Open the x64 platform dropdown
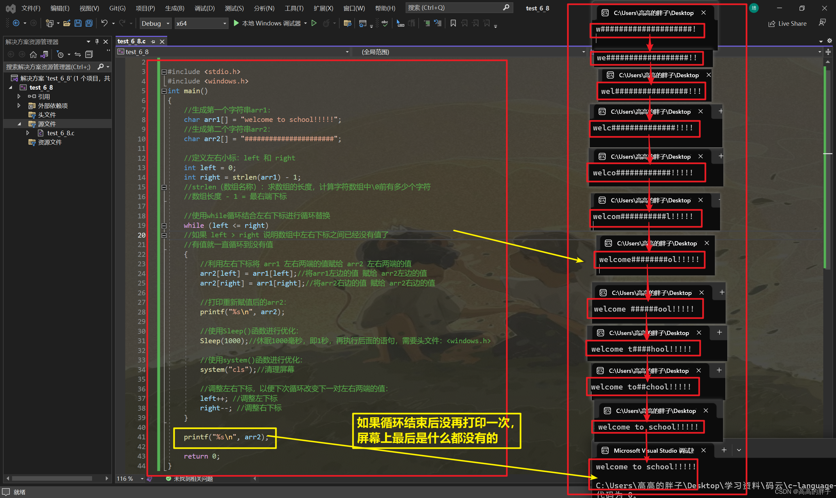836x498 pixels. [x=201, y=23]
